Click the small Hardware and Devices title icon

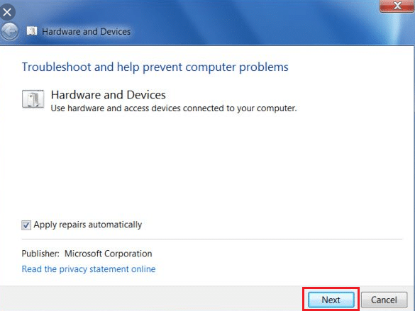[x=32, y=31]
